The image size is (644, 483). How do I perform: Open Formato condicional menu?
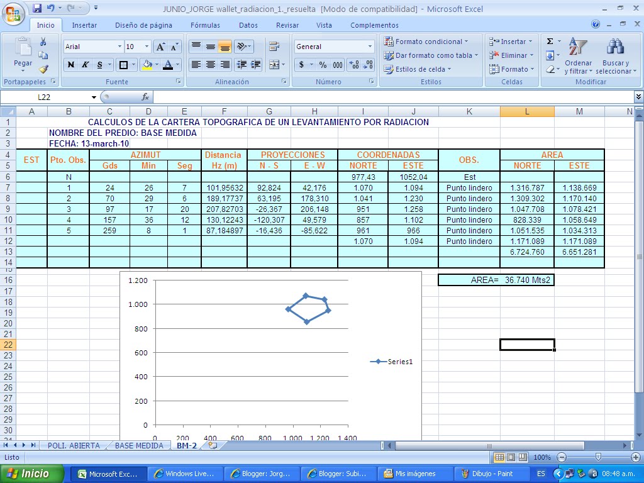(x=426, y=42)
